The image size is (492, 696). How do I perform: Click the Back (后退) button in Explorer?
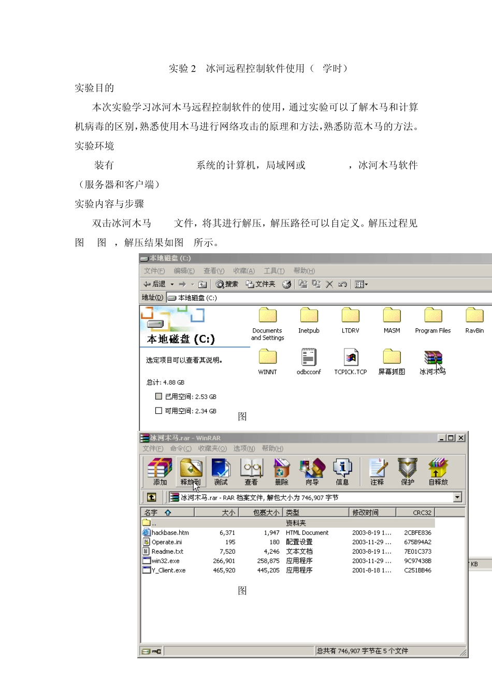[155, 284]
